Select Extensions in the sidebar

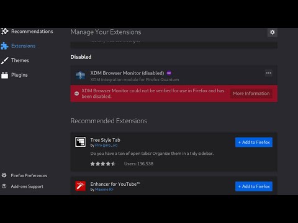(x=18, y=46)
